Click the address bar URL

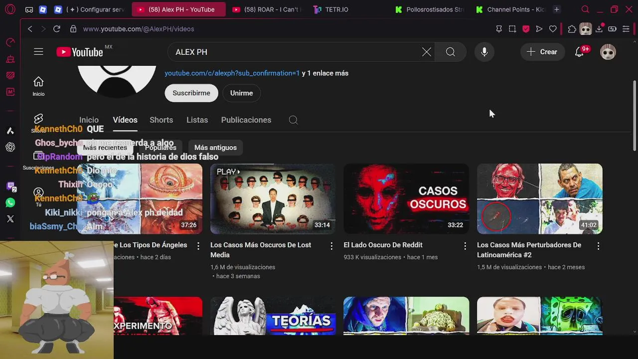click(x=139, y=29)
